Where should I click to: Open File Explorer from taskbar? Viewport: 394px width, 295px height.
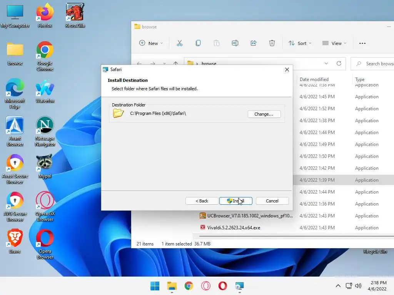[x=172, y=286]
